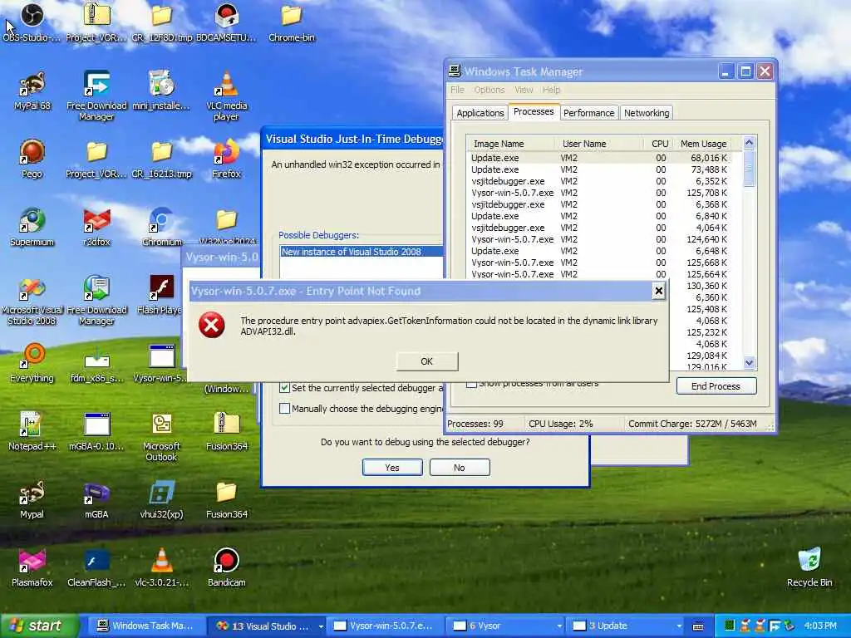
Task: Select the fdm_x86_setup installer icon
Action: tap(96, 364)
